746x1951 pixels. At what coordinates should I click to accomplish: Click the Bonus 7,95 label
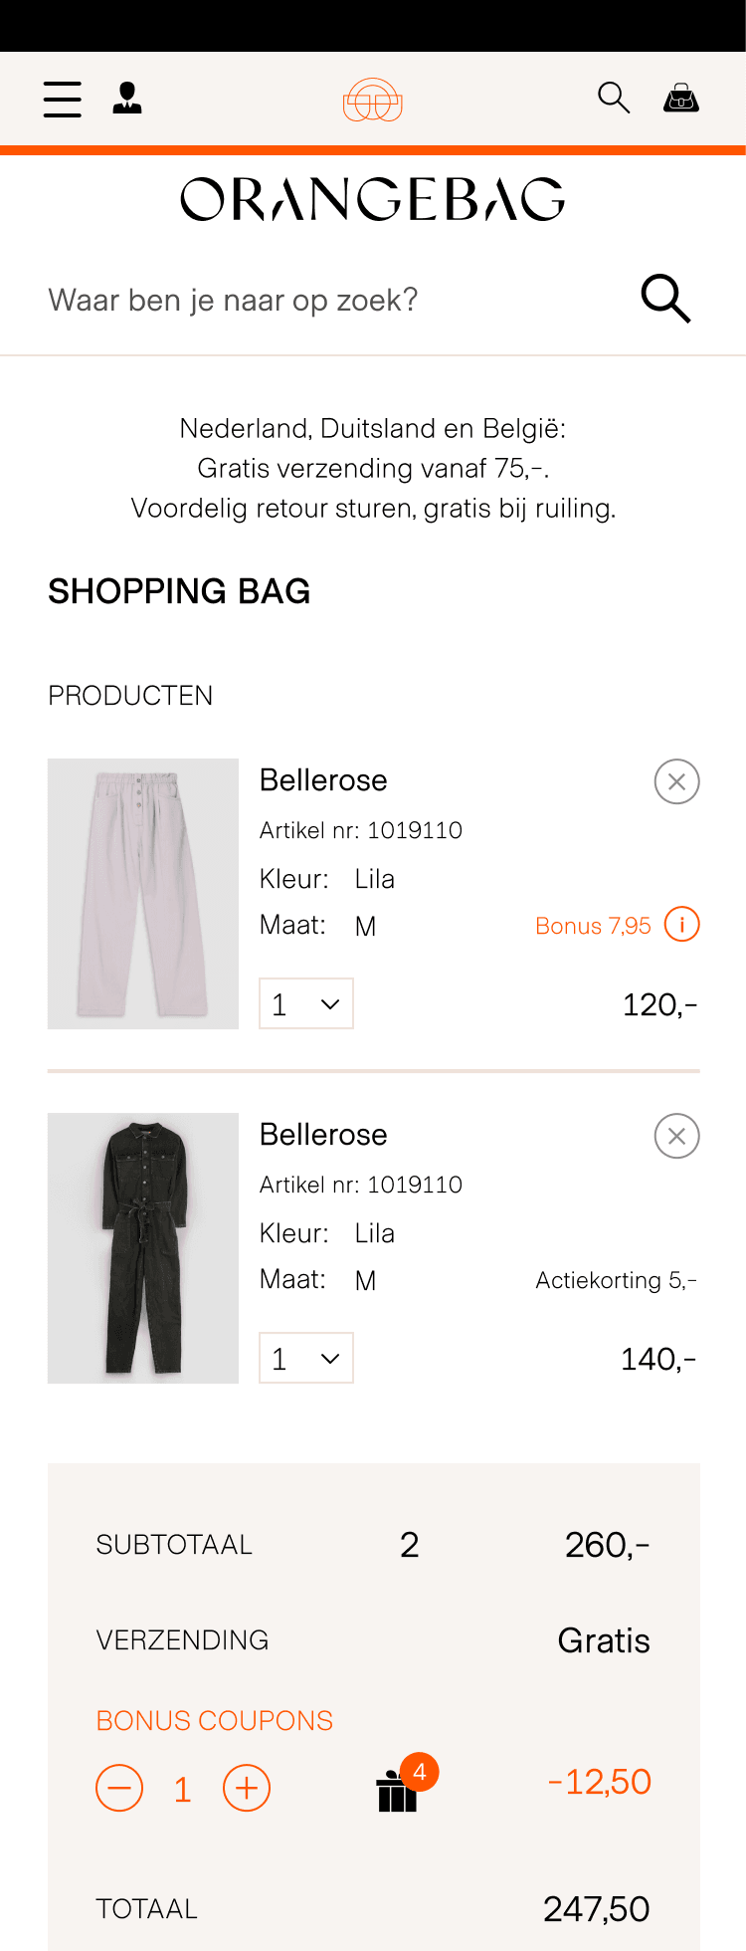[593, 926]
